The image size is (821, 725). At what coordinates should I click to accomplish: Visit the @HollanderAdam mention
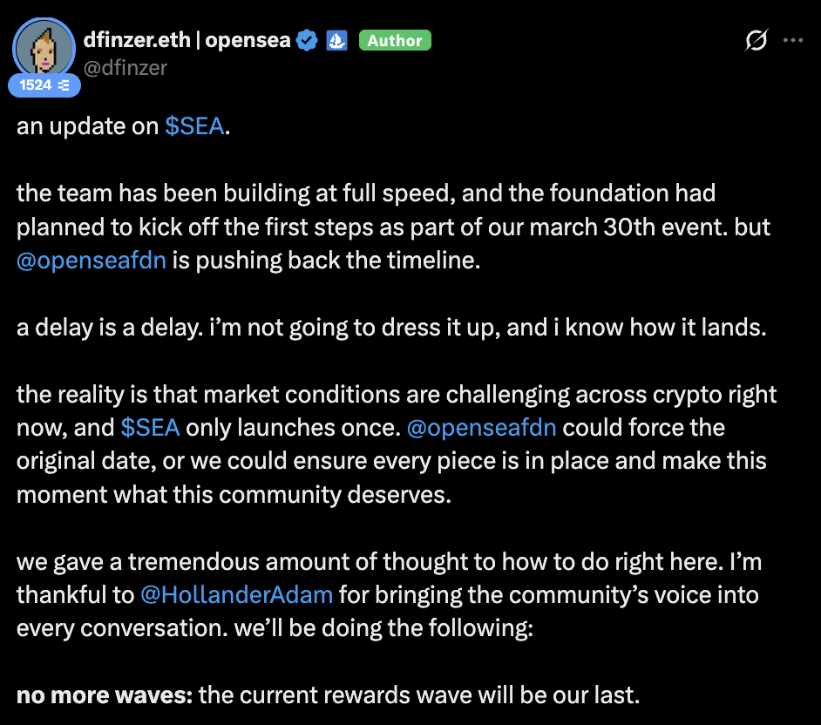tap(237, 595)
